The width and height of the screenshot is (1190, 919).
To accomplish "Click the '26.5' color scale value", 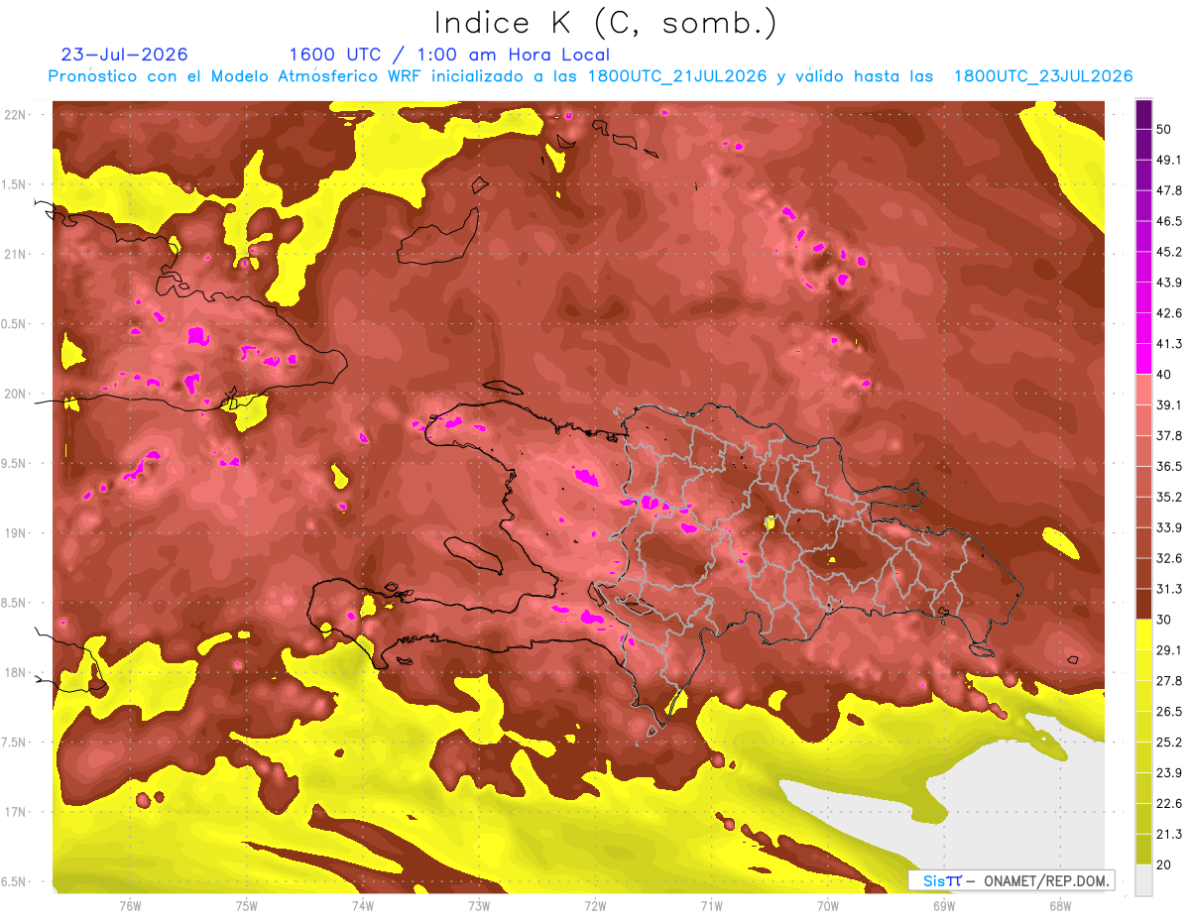I will click(1169, 712).
